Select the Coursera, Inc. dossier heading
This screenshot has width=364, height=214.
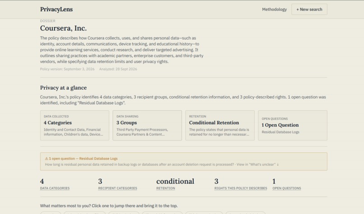pos(63,28)
